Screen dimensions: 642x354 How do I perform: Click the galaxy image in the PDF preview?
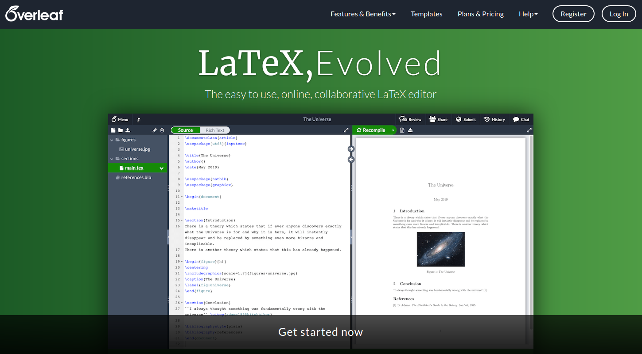[x=441, y=249]
